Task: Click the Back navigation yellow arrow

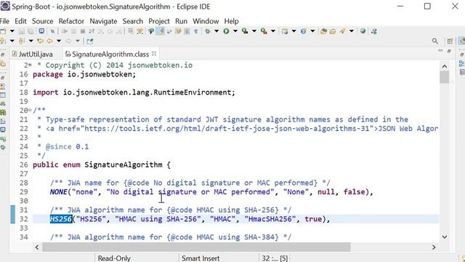Action: (x=49, y=41)
